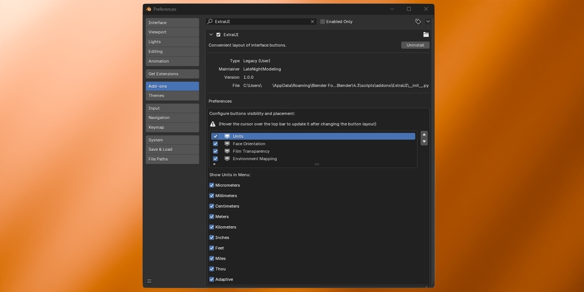This screenshot has height=292, width=584.
Task: Uninstall the ExtraUI add-on
Action: 415,45
